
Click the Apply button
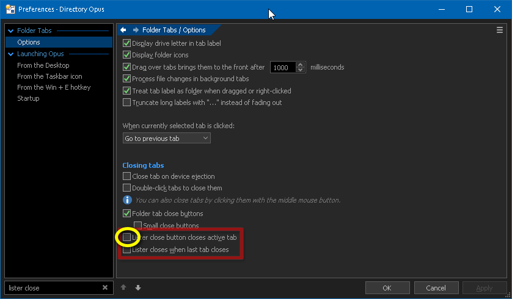coord(485,288)
